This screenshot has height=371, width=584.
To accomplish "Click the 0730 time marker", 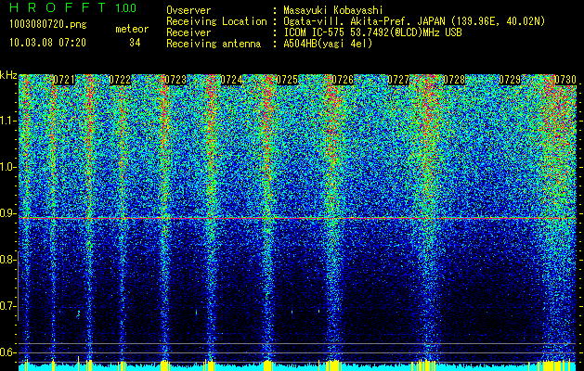I will tap(565, 80).
